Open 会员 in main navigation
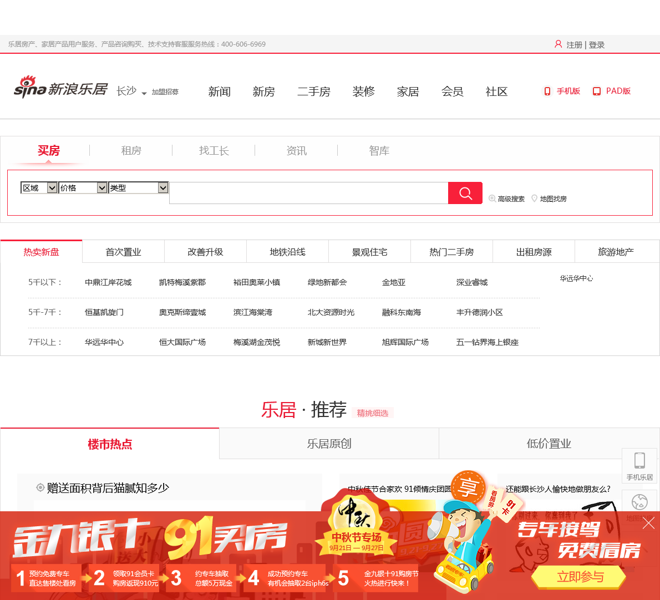Viewport: 660px width, 600px height. click(453, 91)
